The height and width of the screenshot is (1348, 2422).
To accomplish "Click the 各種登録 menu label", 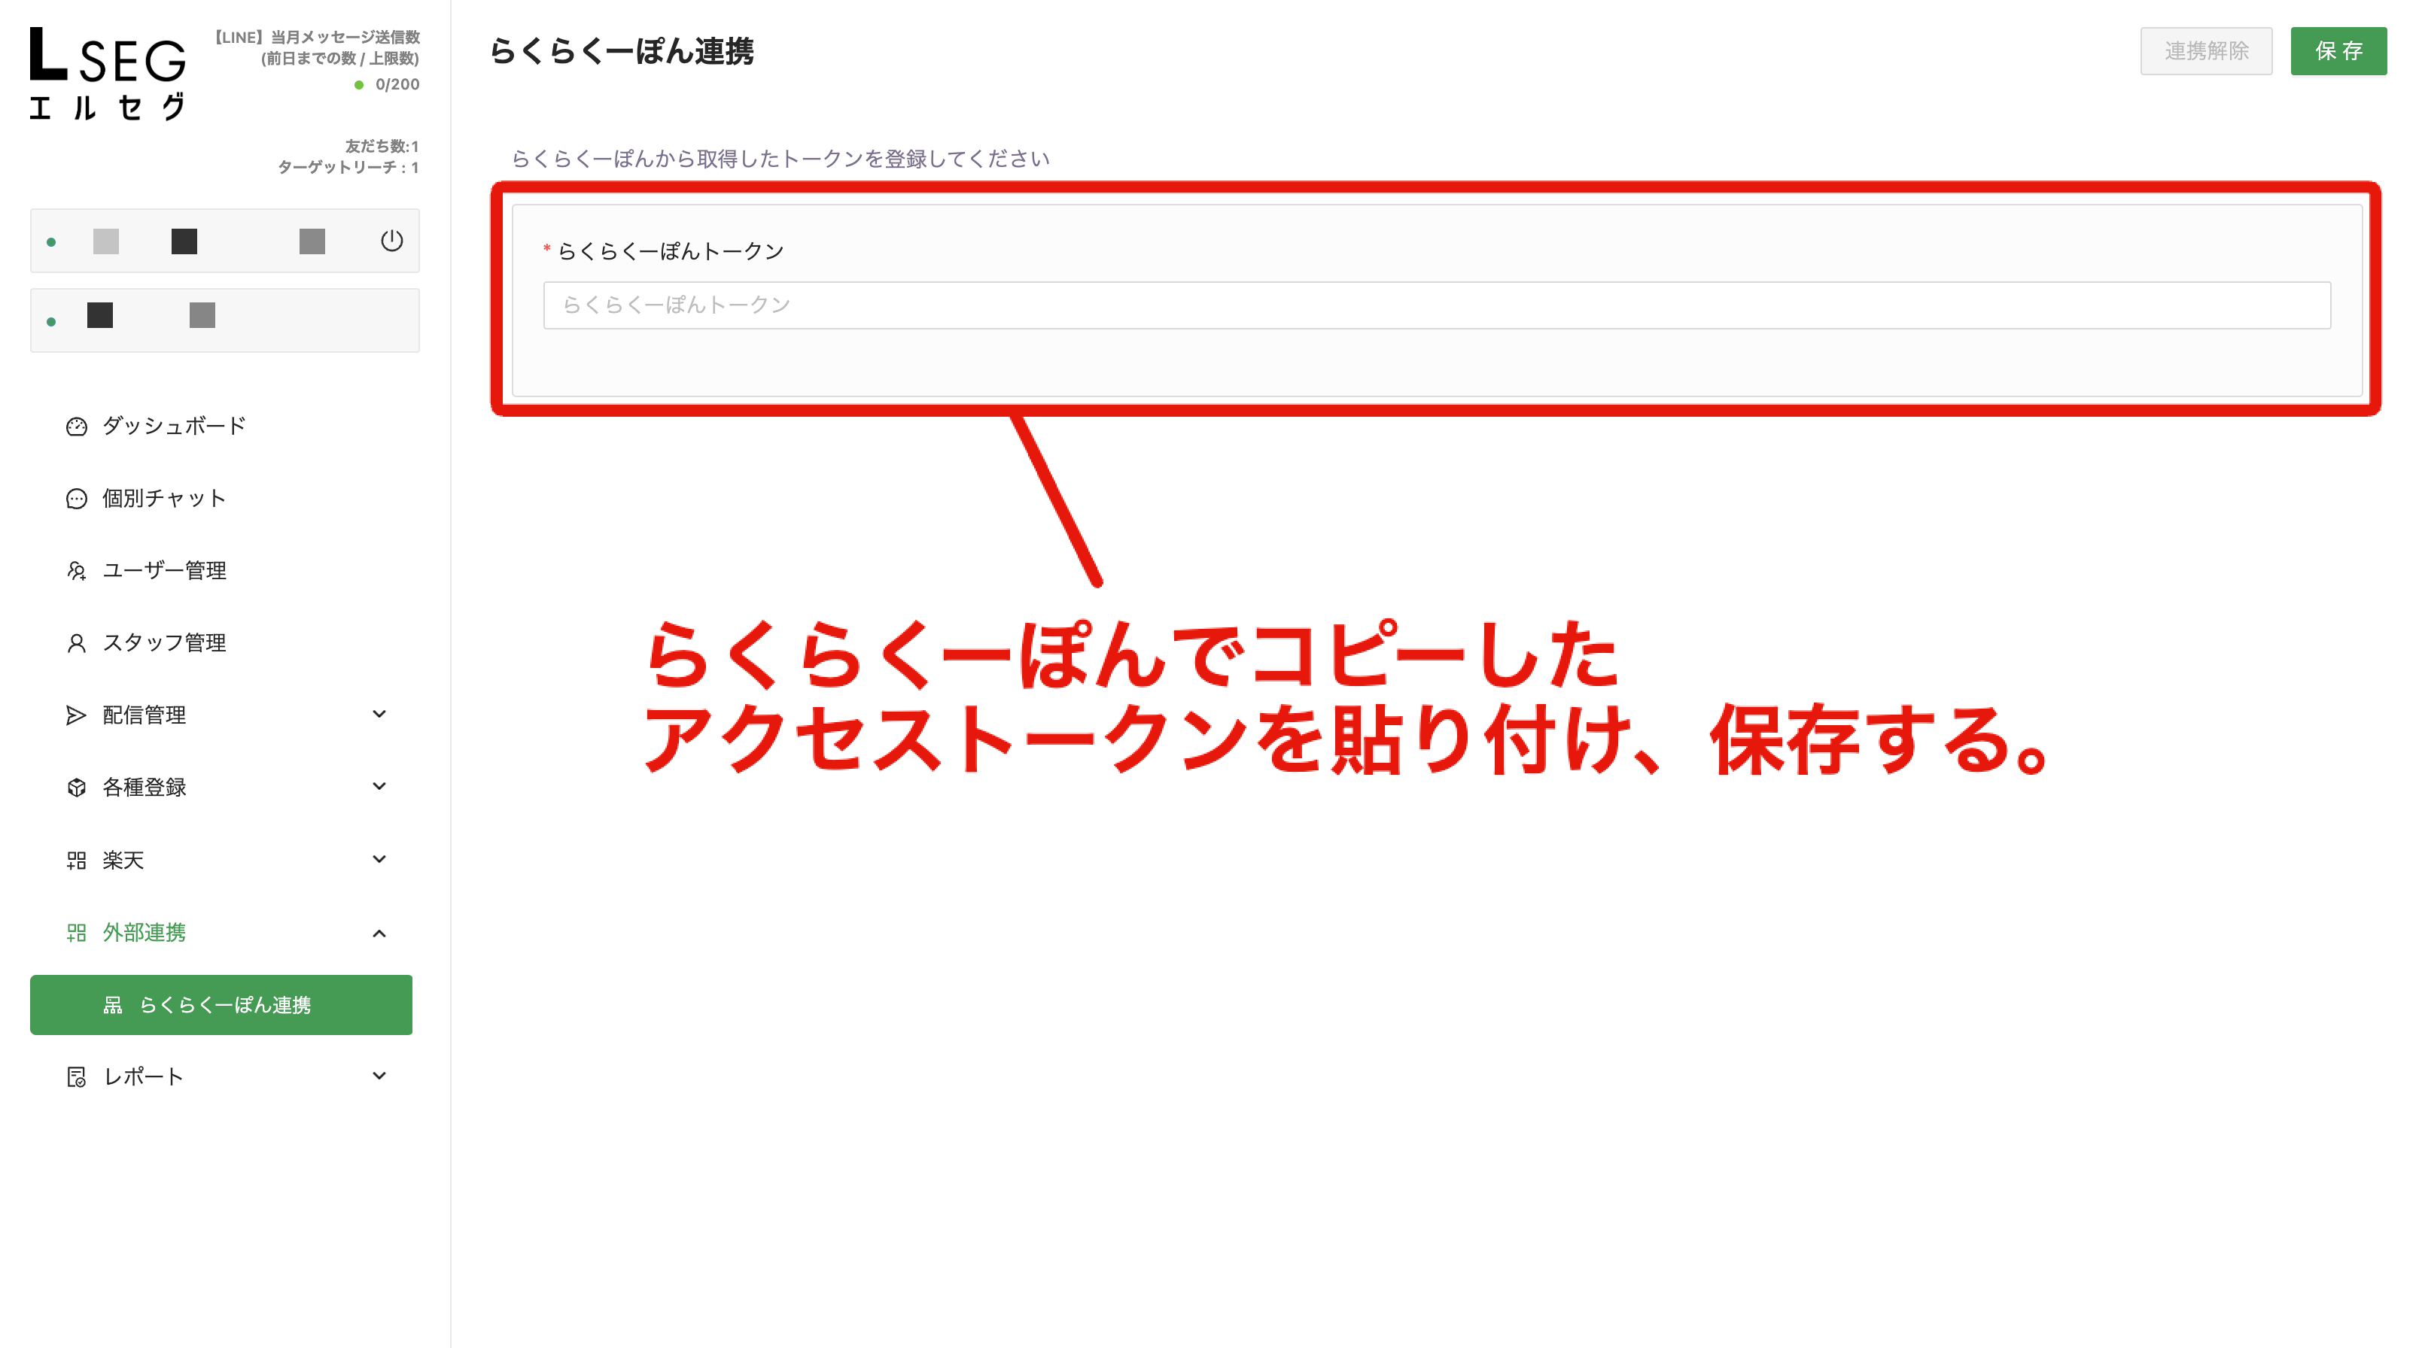I will click(x=144, y=788).
